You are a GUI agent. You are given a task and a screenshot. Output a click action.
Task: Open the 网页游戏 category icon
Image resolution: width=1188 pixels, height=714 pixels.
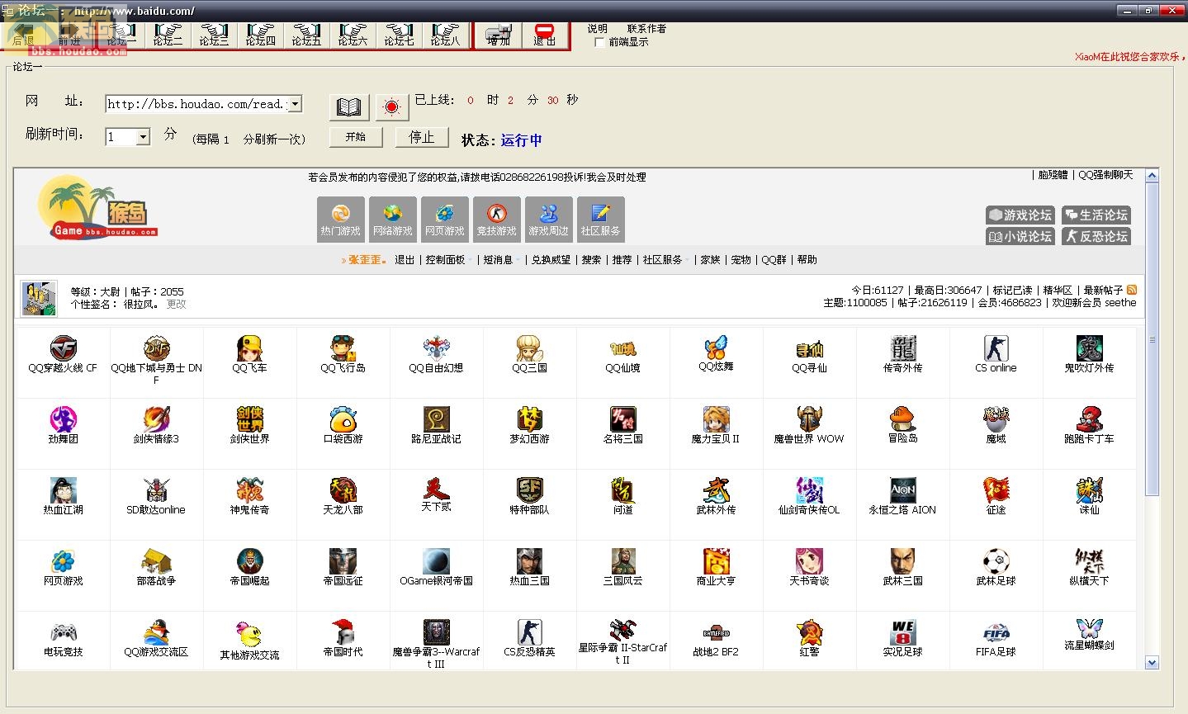click(x=445, y=220)
